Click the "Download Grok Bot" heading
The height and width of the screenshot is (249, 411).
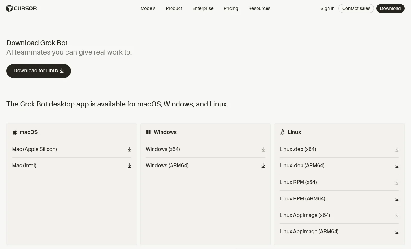coord(37,43)
